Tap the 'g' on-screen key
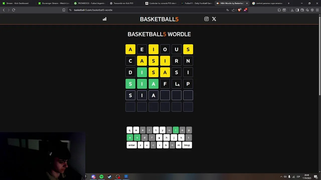Screen dimensions: 321x180 point(159,137)
